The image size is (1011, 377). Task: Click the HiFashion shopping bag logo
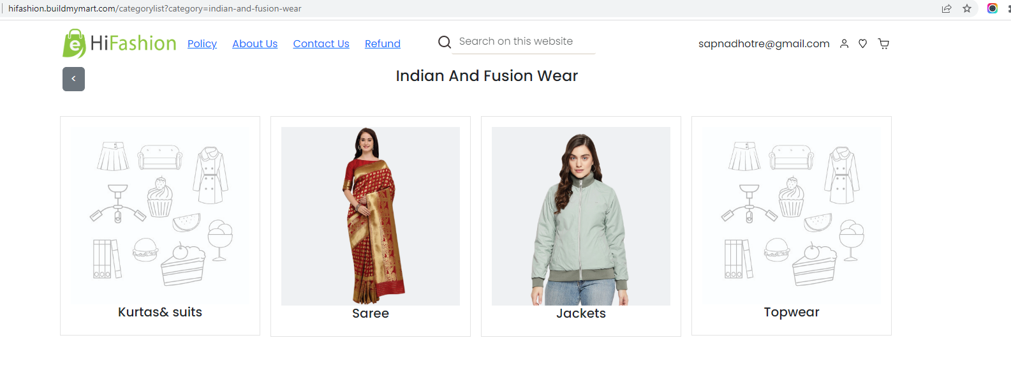coord(74,43)
